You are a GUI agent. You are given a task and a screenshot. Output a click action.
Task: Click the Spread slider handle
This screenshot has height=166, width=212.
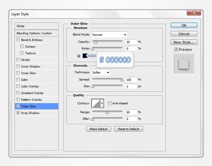click(x=122, y=80)
